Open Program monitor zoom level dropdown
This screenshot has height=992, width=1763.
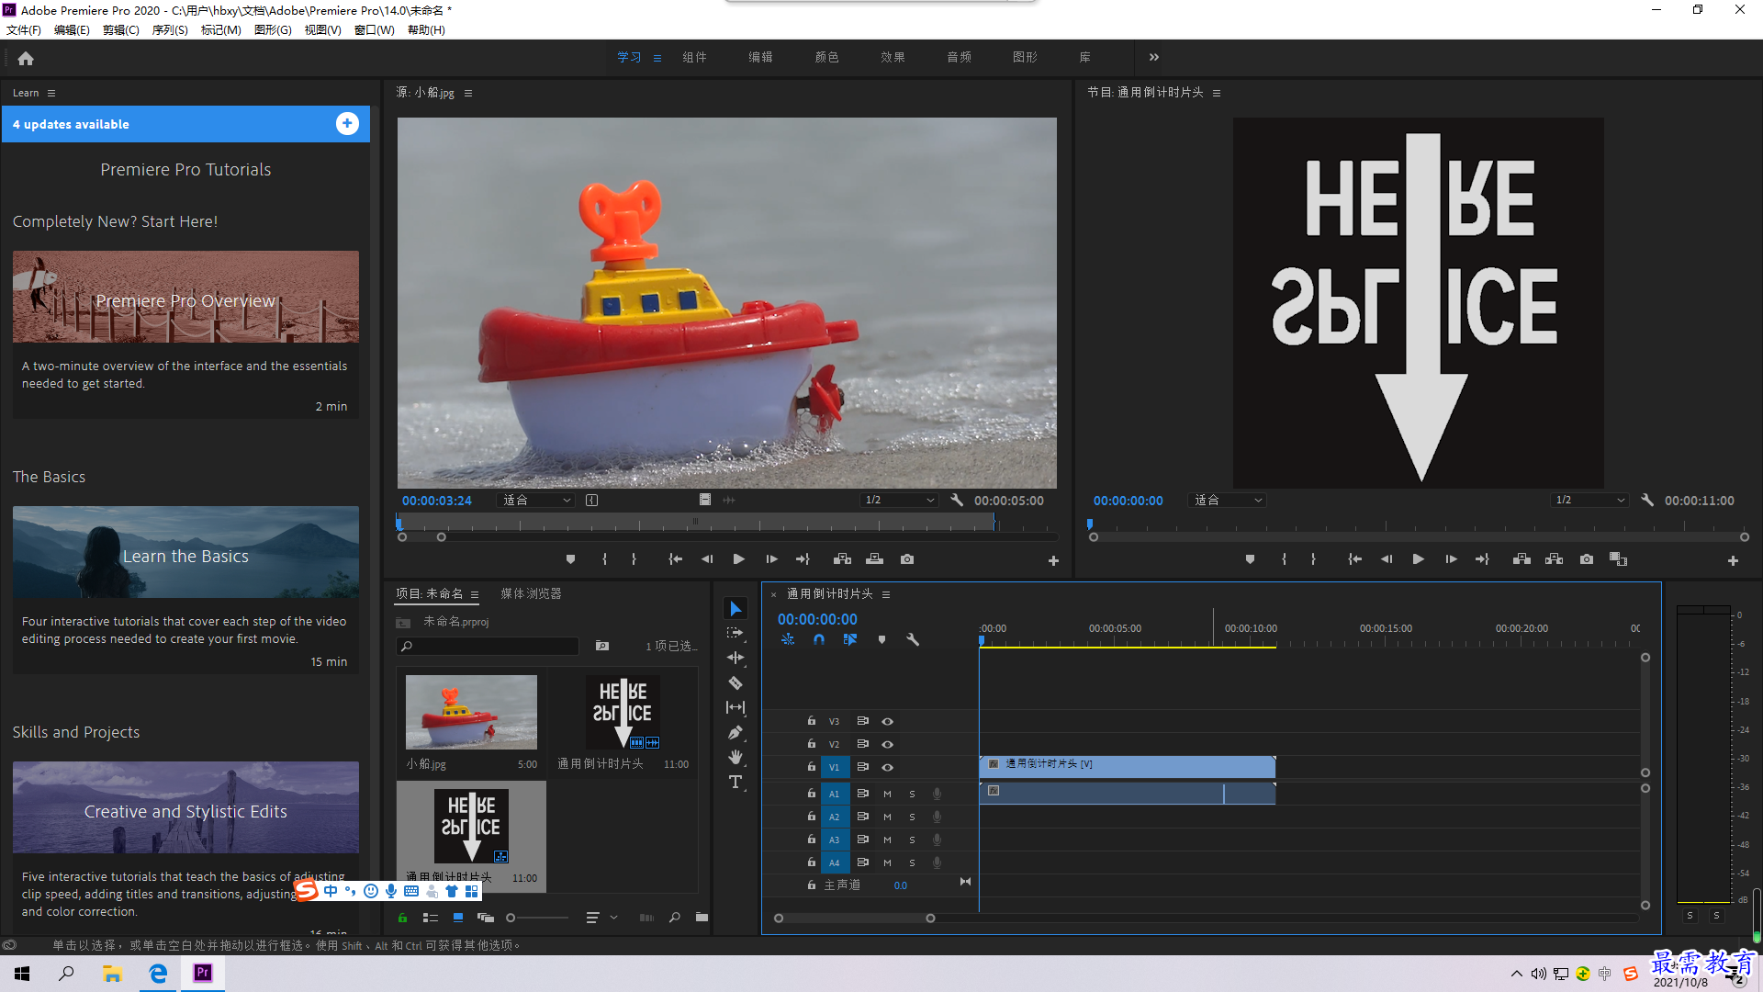[x=1228, y=501]
